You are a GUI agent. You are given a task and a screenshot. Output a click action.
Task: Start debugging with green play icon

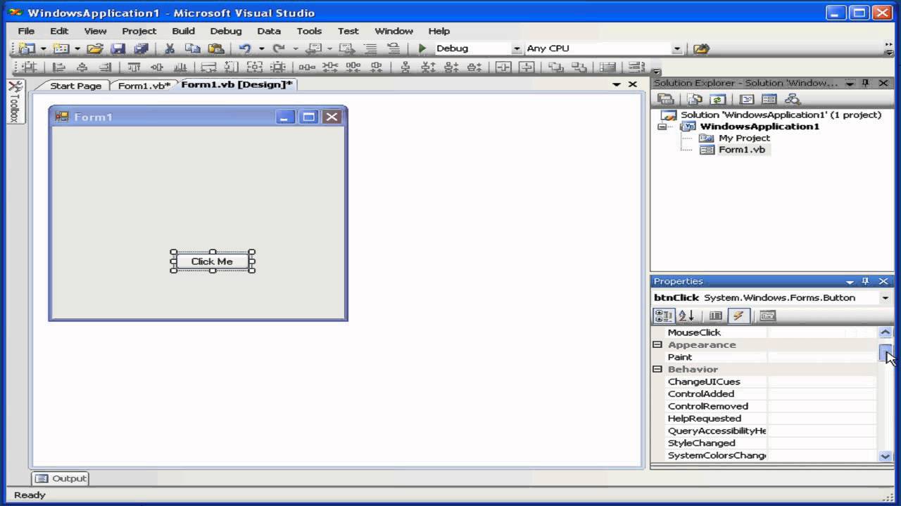tap(422, 48)
